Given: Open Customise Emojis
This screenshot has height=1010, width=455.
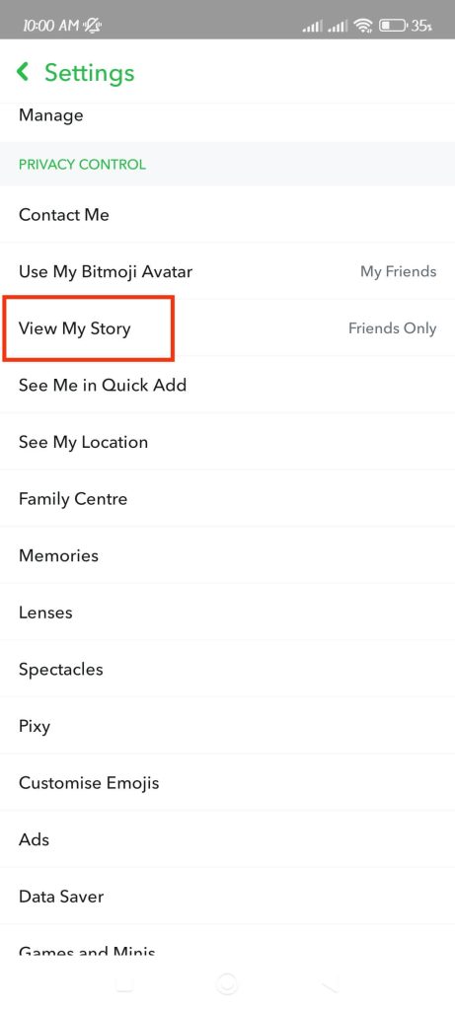Looking at the screenshot, I should [227, 782].
